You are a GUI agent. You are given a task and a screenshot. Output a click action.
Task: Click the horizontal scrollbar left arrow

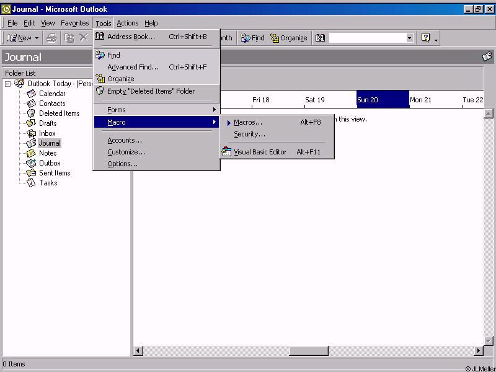pyautogui.click(x=138, y=350)
